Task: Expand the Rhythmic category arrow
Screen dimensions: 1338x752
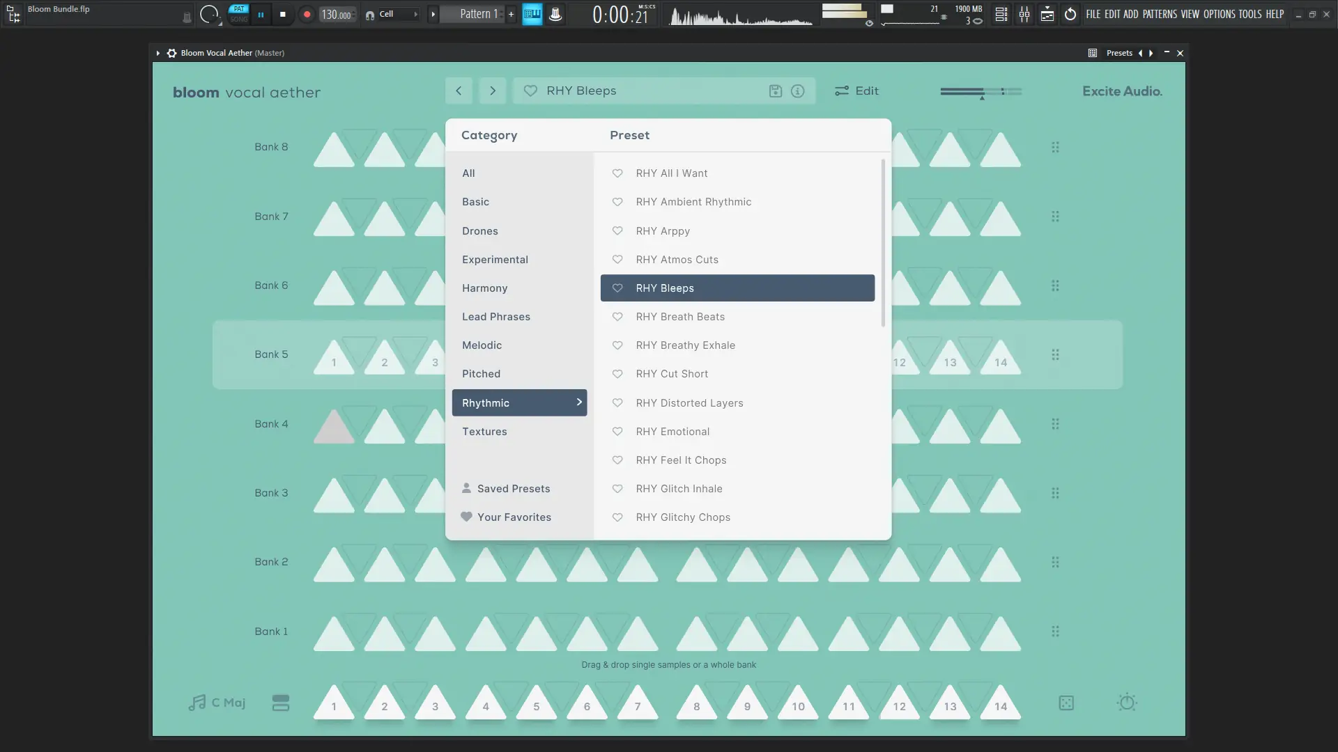Action: pos(578,402)
